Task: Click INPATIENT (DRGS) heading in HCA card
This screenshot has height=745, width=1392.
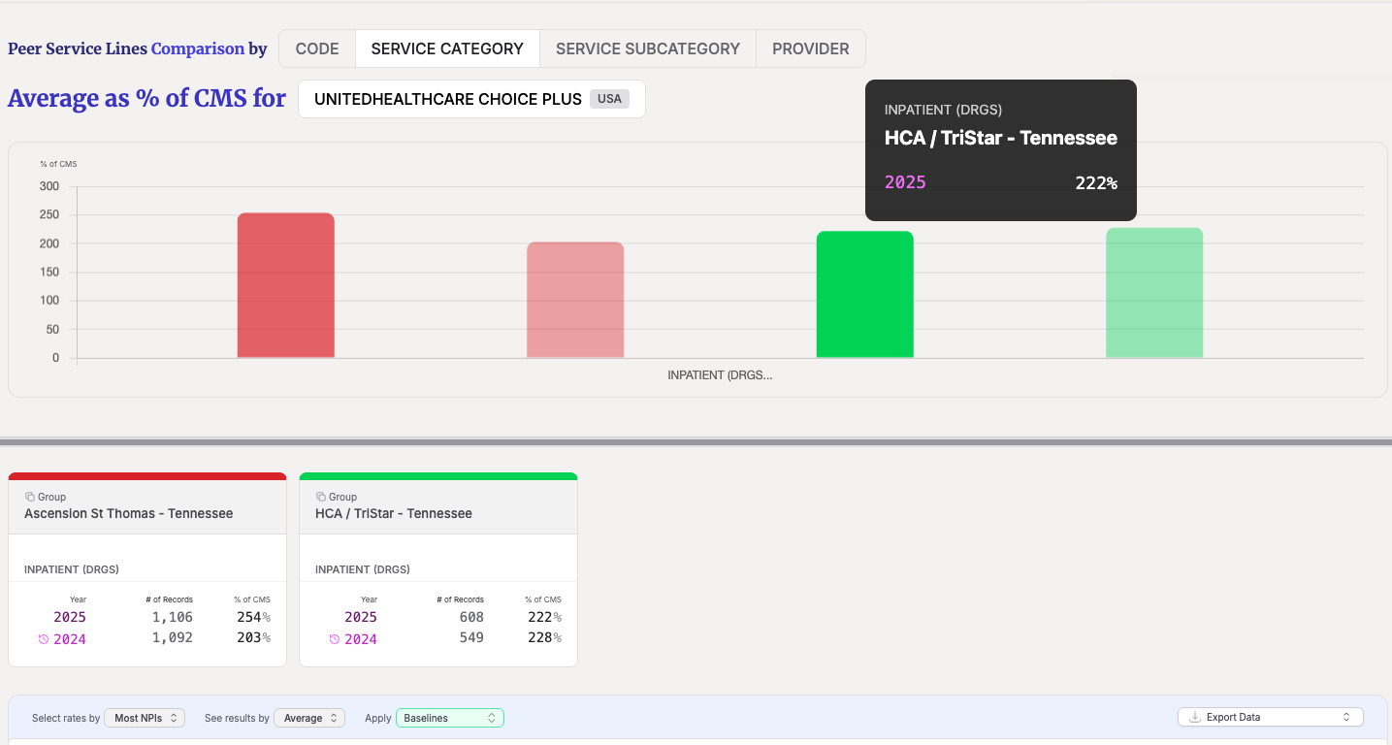Action: [x=363, y=569]
